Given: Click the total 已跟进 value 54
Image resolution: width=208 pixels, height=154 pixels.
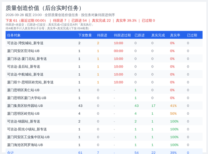Looking at the screenshot, I should [x=136, y=153].
